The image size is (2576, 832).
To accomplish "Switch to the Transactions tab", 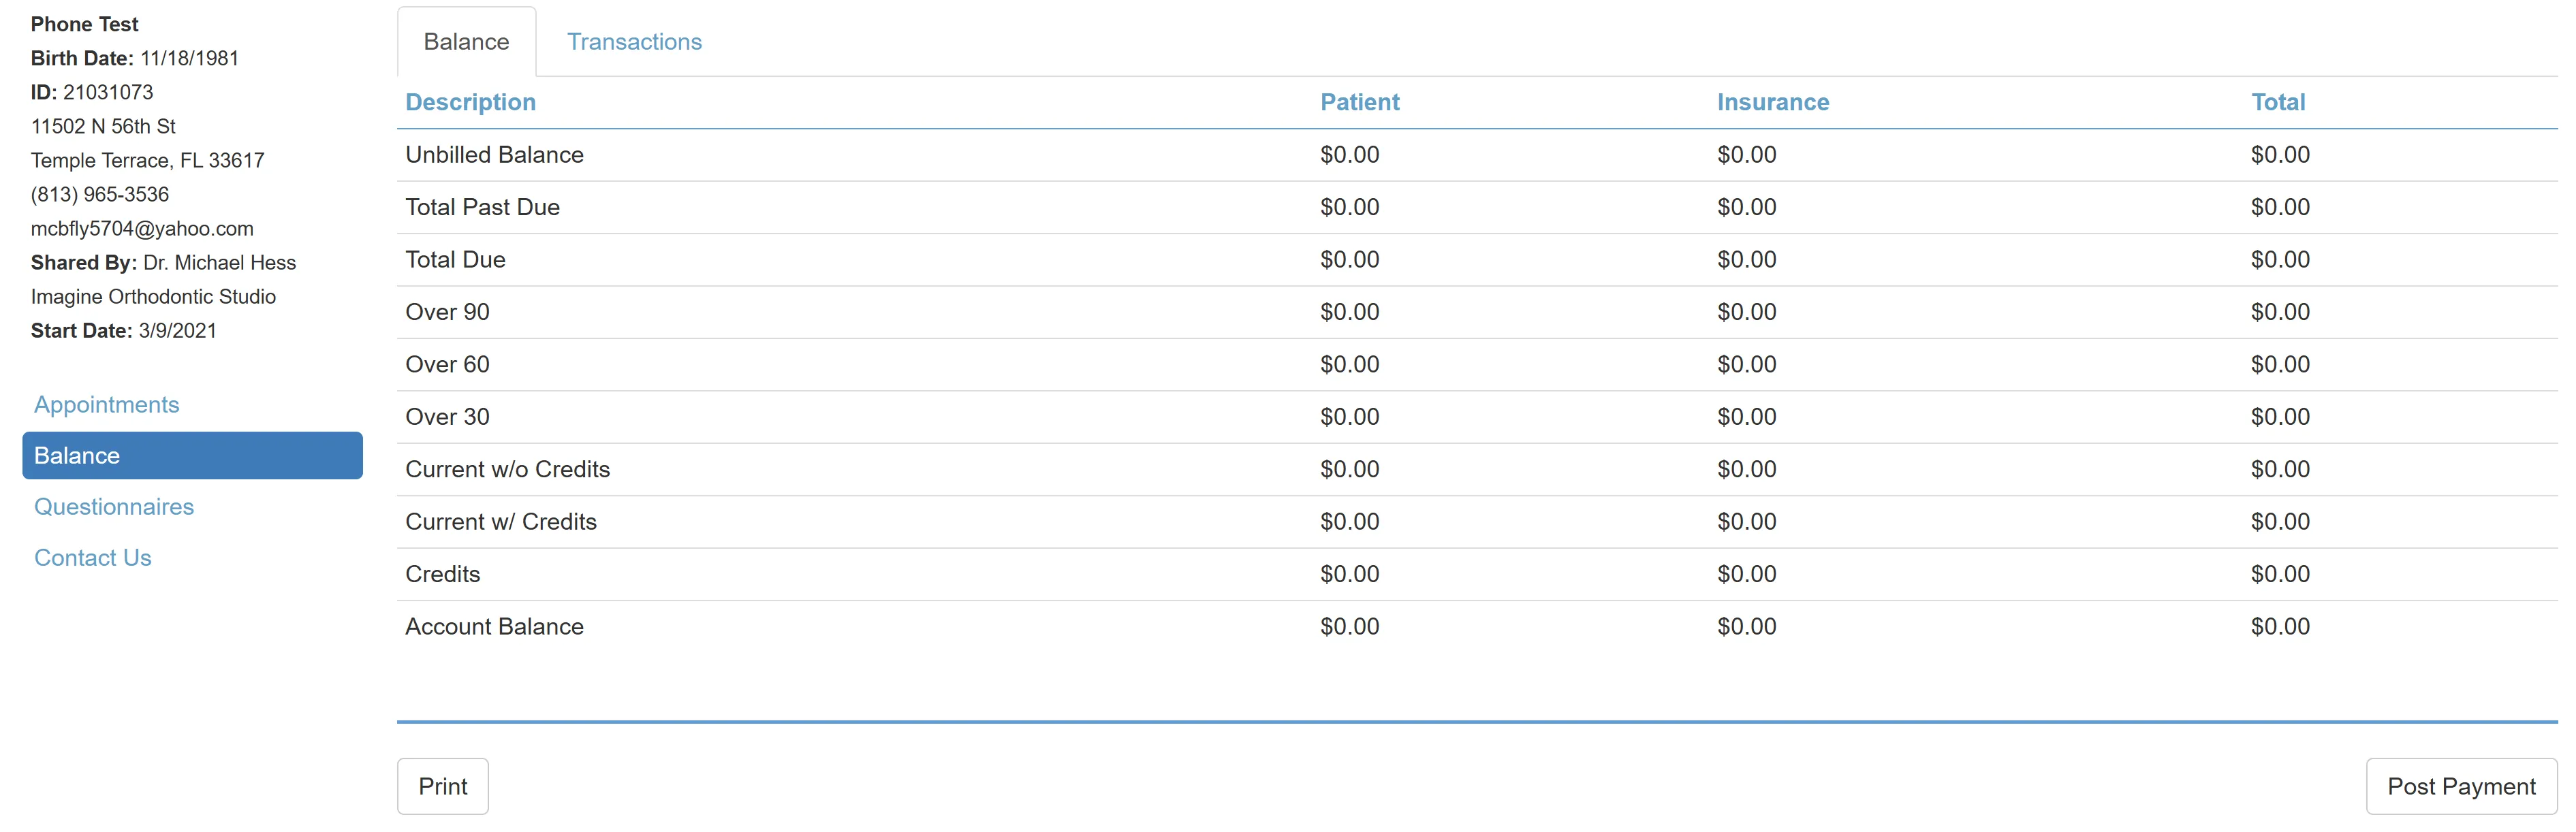I will coord(634,42).
